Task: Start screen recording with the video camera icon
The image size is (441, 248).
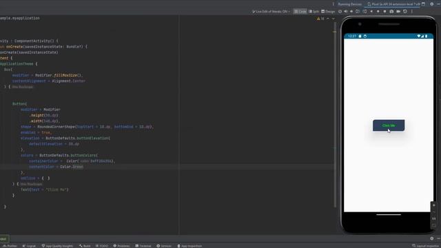Action: pyautogui.click(x=398, y=12)
